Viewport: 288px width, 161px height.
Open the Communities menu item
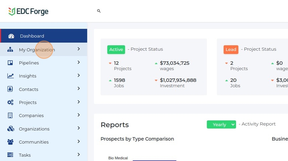point(44,142)
